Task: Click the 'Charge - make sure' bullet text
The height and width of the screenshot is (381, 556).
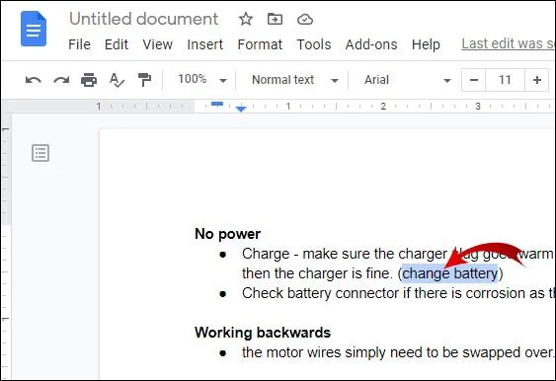Action: pos(398,254)
